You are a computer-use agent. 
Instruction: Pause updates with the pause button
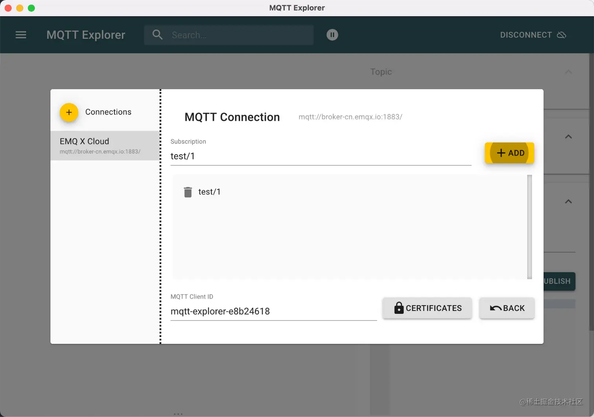tap(332, 35)
